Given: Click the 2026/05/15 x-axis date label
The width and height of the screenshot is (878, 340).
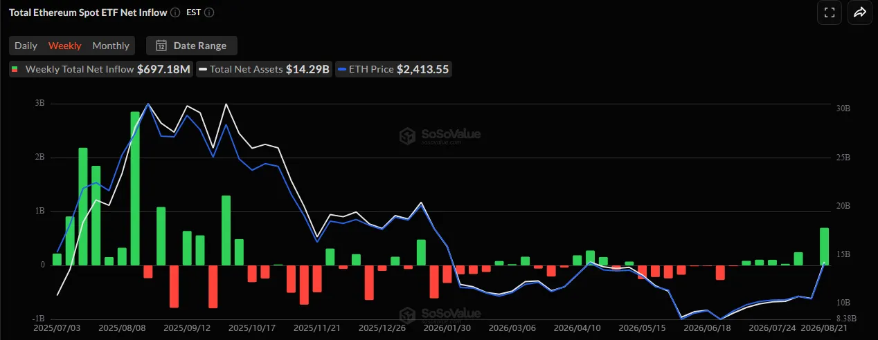Looking at the screenshot, I should (x=642, y=329).
